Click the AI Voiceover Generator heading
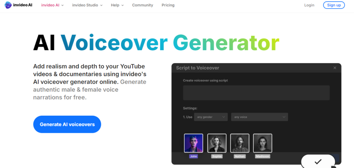Viewport: 354px width, 168px height. coord(156,43)
